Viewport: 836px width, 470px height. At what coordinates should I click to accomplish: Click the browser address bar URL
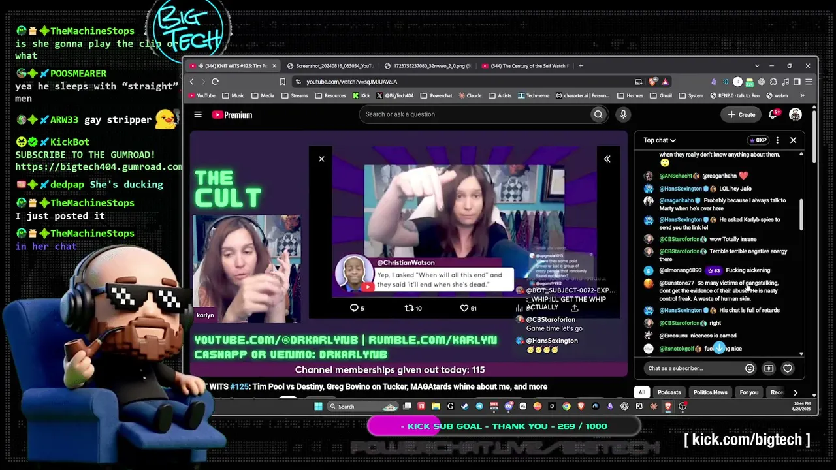coord(352,82)
